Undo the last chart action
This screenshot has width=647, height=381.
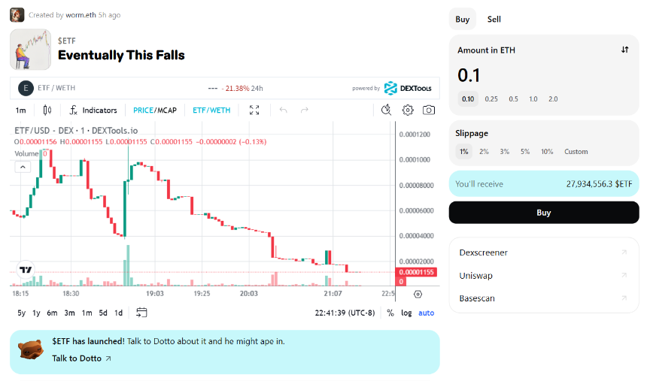[283, 110]
